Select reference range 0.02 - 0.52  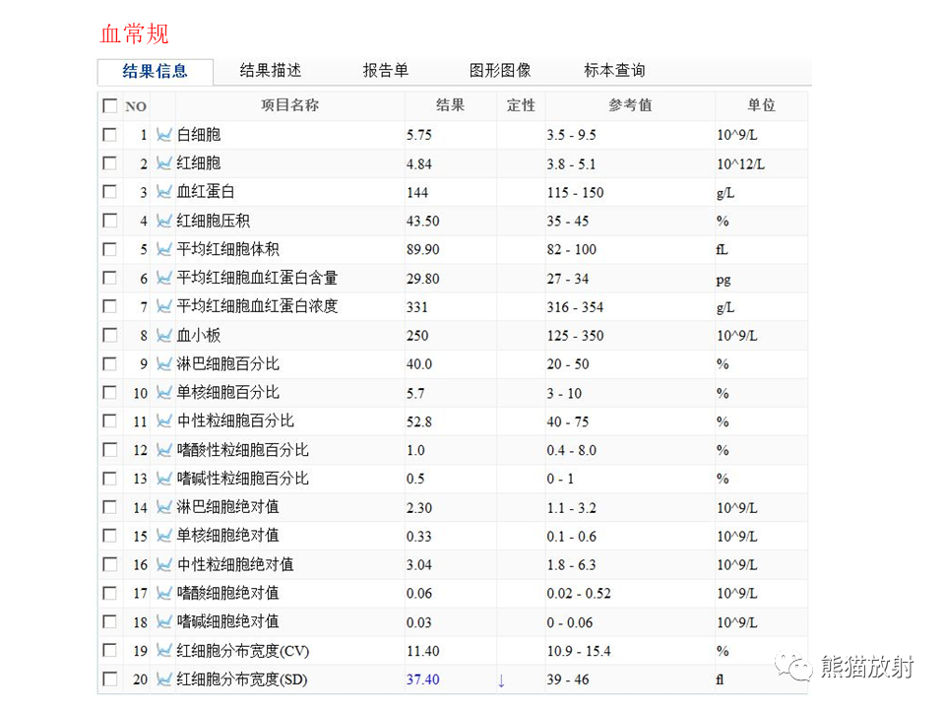click(579, 593)
